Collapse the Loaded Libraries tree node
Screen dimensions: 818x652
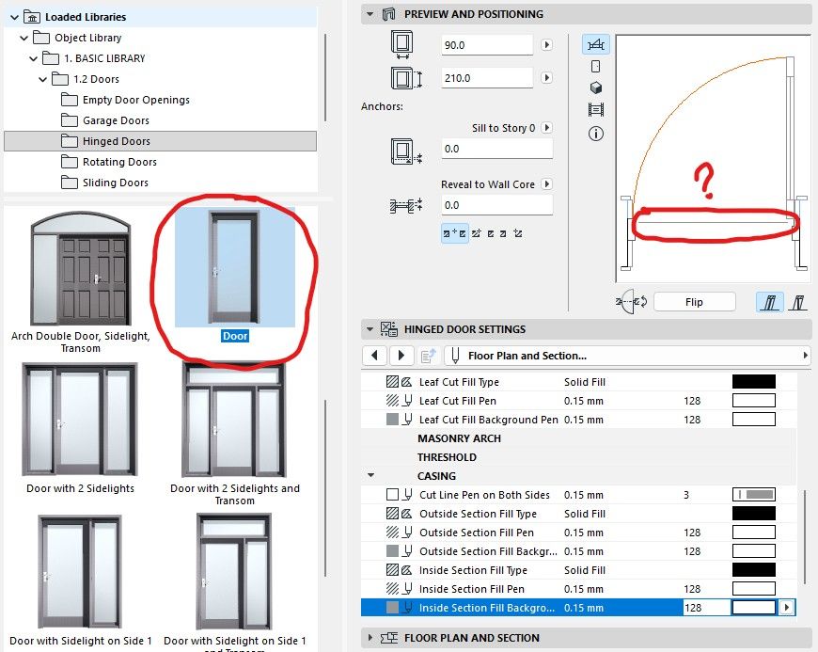(x=15, y=17)
